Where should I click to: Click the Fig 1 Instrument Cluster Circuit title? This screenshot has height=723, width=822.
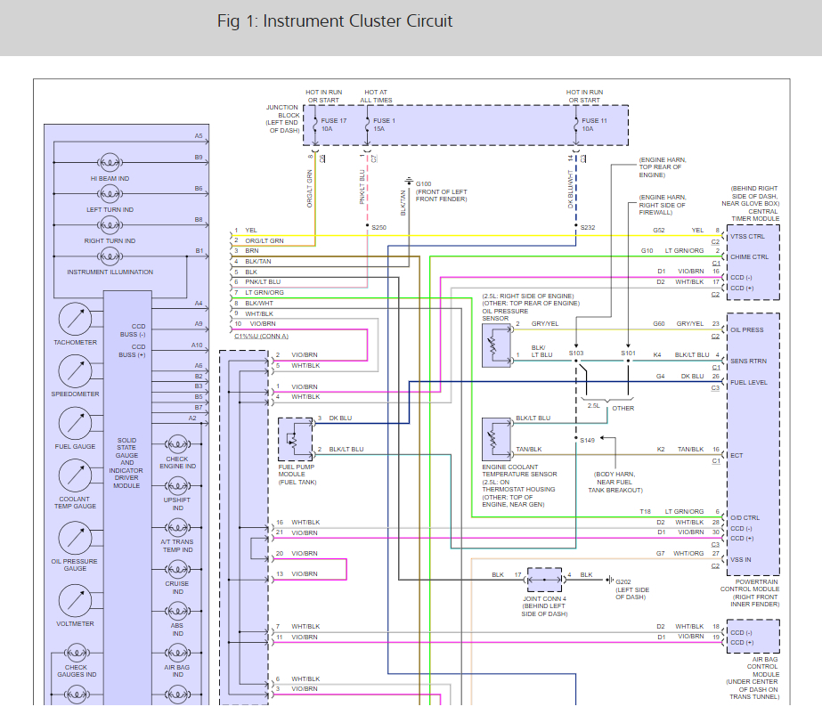coord(335,21)
